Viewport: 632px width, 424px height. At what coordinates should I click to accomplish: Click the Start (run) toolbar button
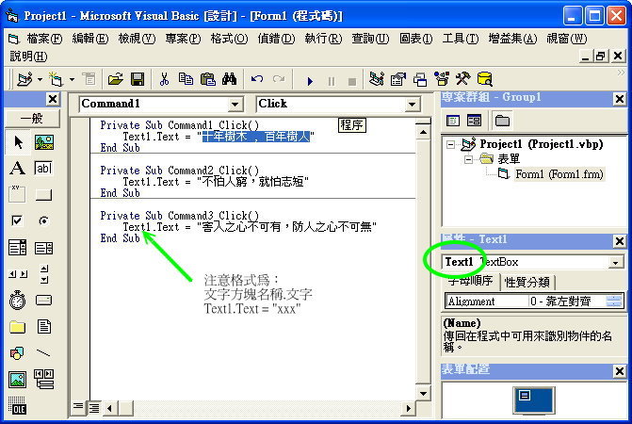pyautogui.click(x=311, y=80)
